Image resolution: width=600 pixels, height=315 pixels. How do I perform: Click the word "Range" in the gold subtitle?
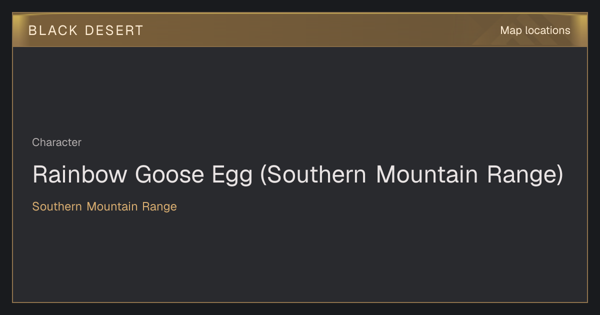(x=159, y=207)
